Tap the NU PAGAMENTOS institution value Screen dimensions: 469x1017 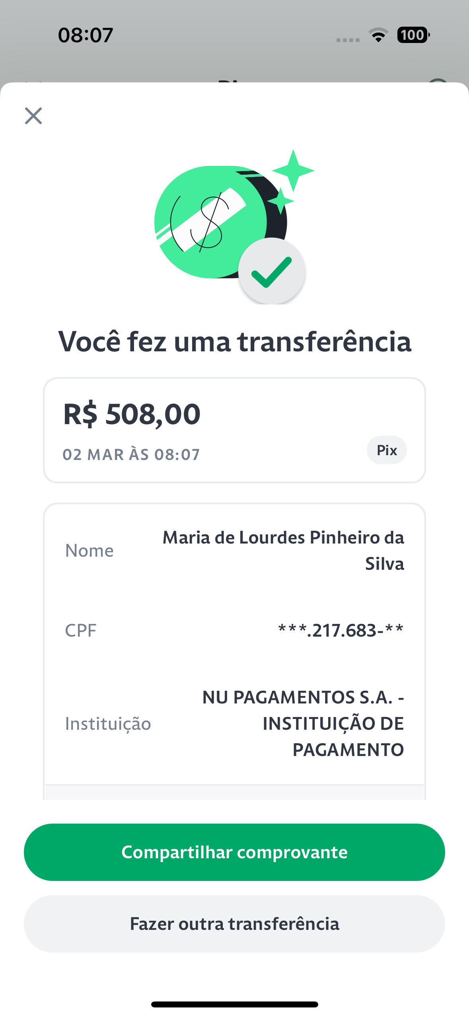(303, 723)
